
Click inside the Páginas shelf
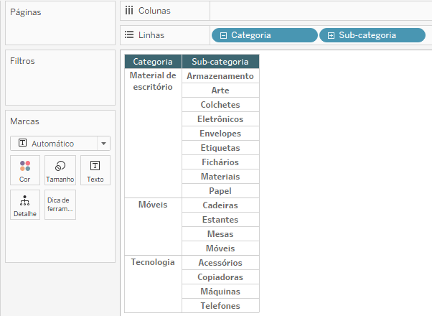[x=60, y=29]
